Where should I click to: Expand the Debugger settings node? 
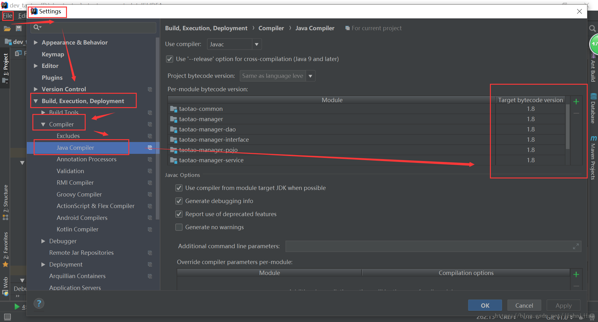pos(43,241)
